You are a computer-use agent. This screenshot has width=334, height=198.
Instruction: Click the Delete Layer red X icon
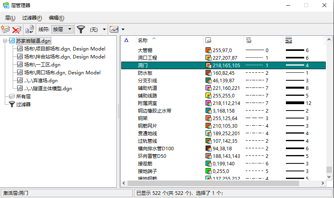(17, 29)
